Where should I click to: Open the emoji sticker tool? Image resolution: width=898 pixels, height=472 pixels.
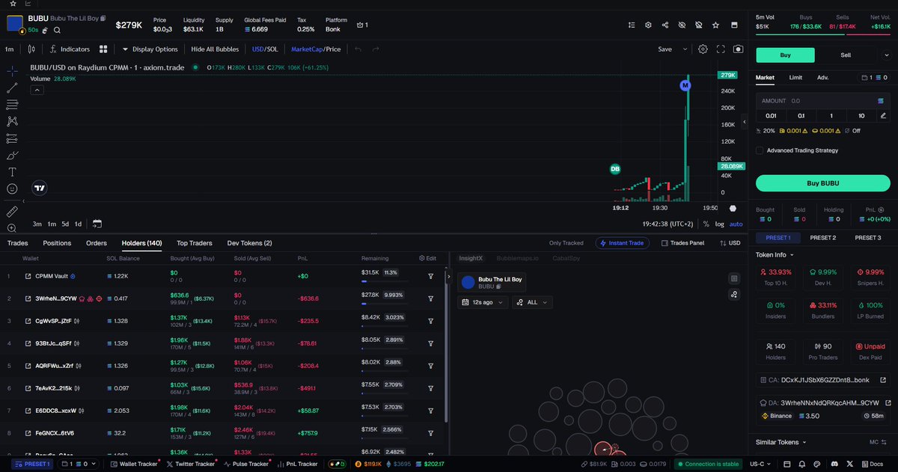(12, 189)
